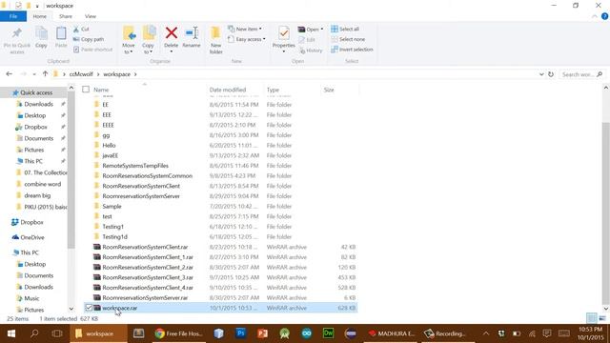
Task: Click ccMcwolf in the address path
Action: click(x=81, y=74)
